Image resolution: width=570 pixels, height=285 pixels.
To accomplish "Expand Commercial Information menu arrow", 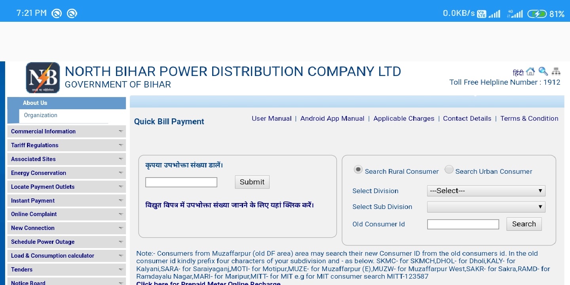I will [x=121, y=131].
